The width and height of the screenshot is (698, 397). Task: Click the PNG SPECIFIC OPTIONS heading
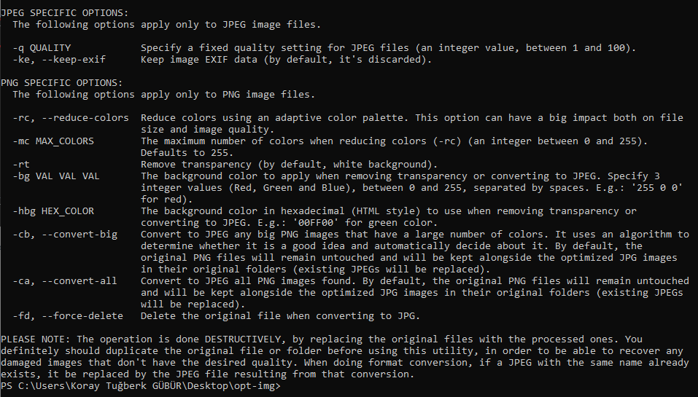[x=62, y=83]
